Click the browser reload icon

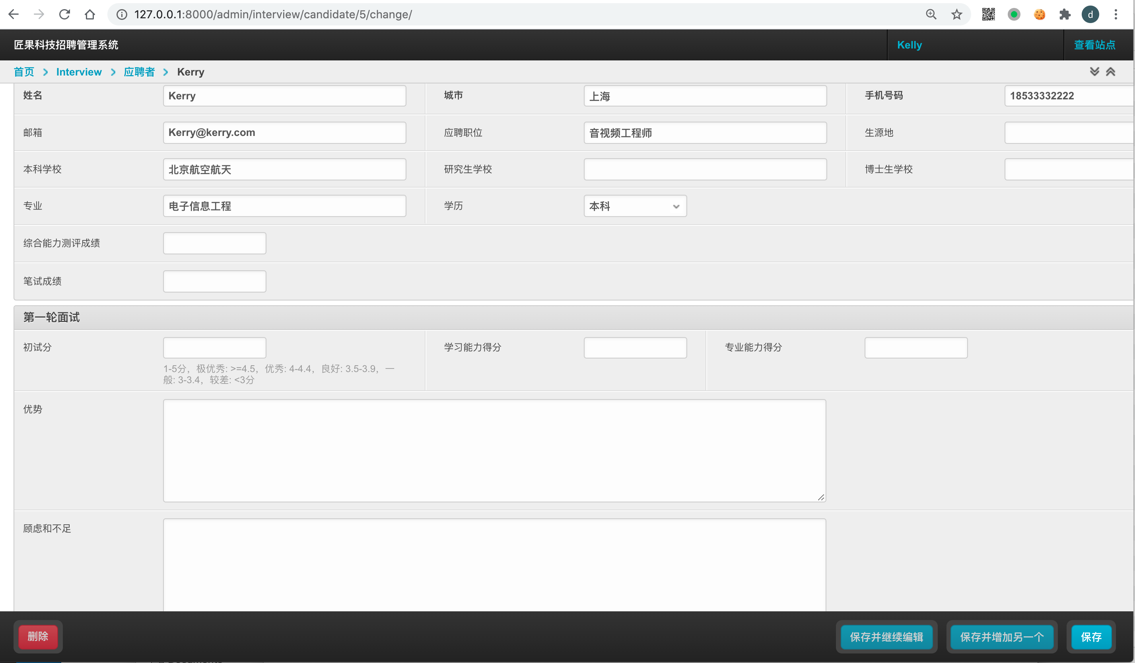(x=64, y=14)
